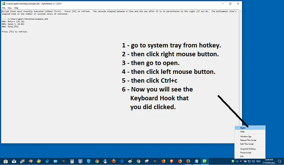The width and height of the screenshot is (284, 165).
Task: Select Reload This Script
Action: [250, 140]
